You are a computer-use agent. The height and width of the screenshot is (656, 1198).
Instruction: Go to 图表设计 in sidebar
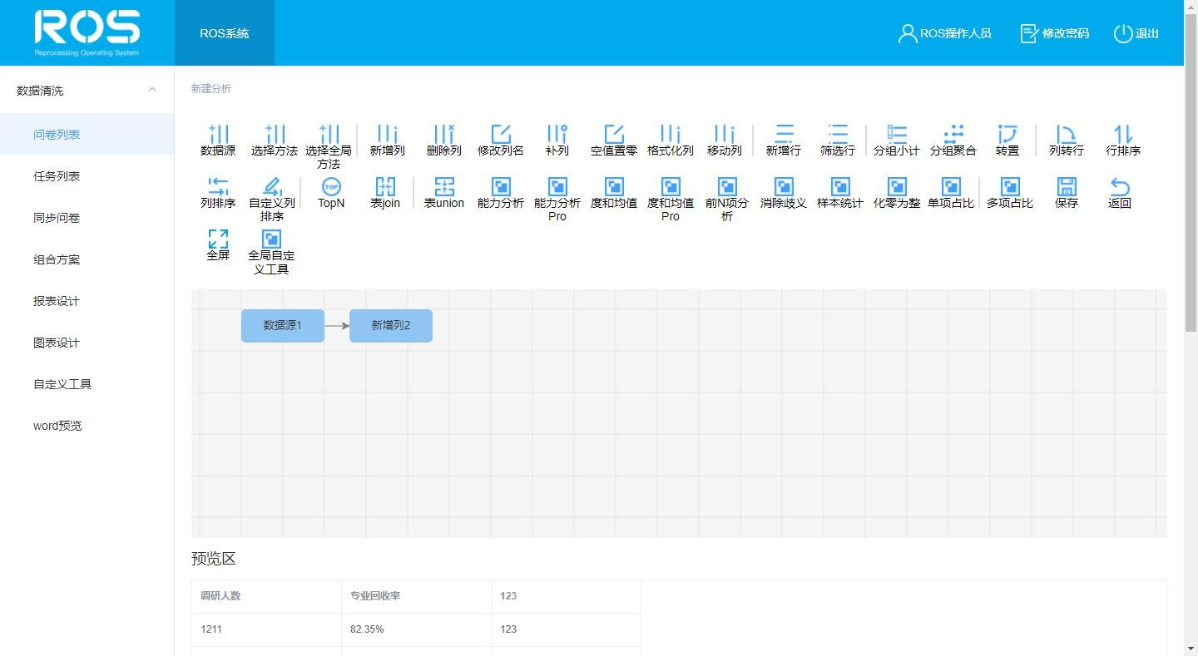[x=87, y=343]
